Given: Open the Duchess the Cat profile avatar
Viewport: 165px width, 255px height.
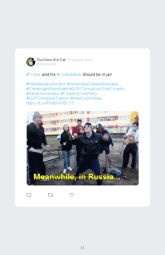Looking at the screenshot, I should click(31, 62).
